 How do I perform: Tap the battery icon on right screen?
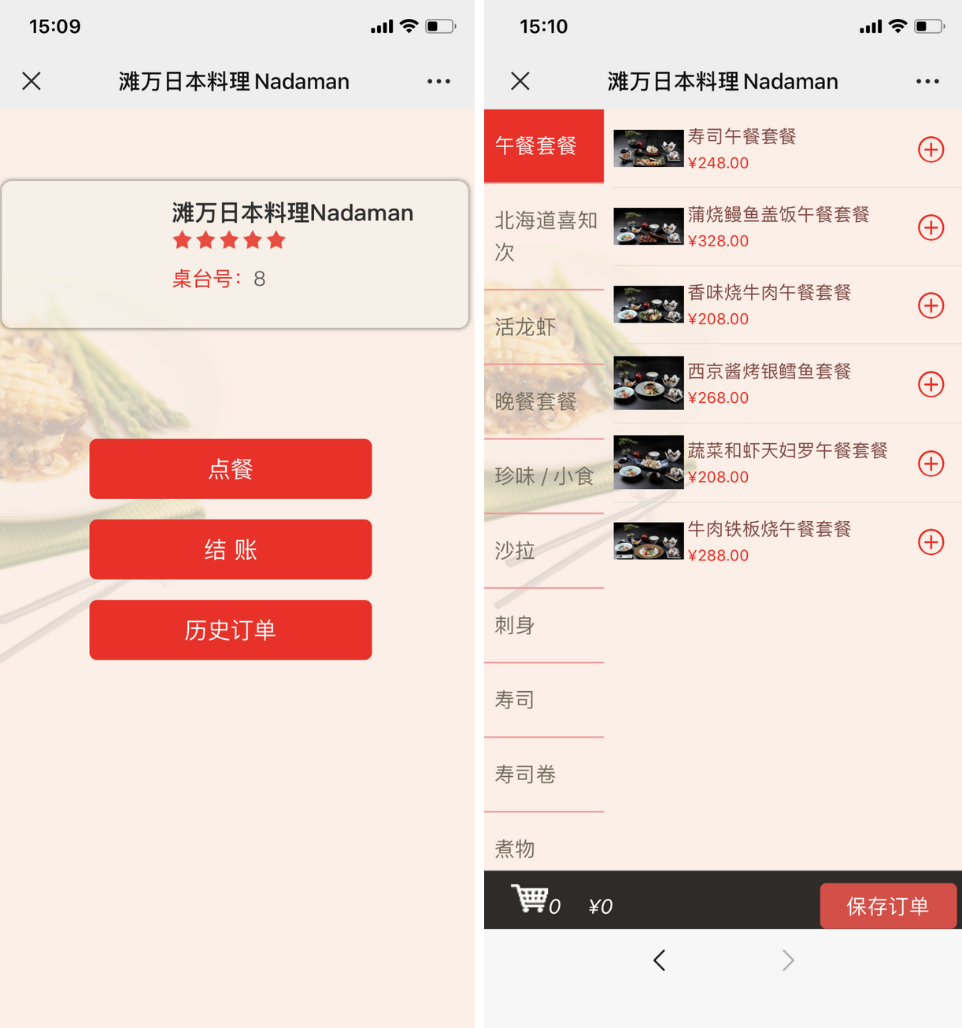pyautogui.click(x=929, y=26)
